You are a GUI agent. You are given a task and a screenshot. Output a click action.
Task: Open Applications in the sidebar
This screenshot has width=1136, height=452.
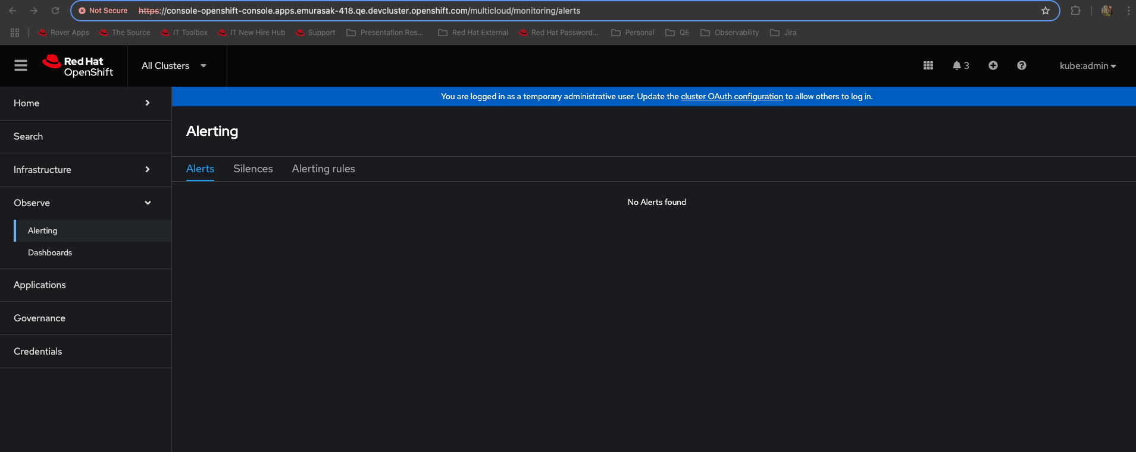[x=86, y=285]
